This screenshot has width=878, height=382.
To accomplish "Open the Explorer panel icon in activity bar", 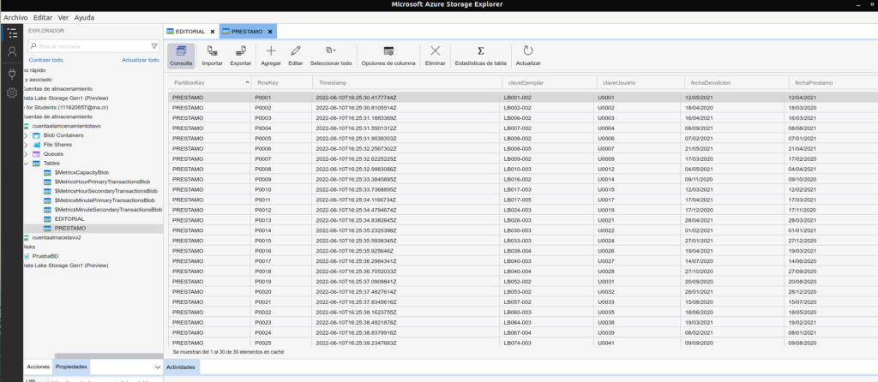I will click(12, 33).
